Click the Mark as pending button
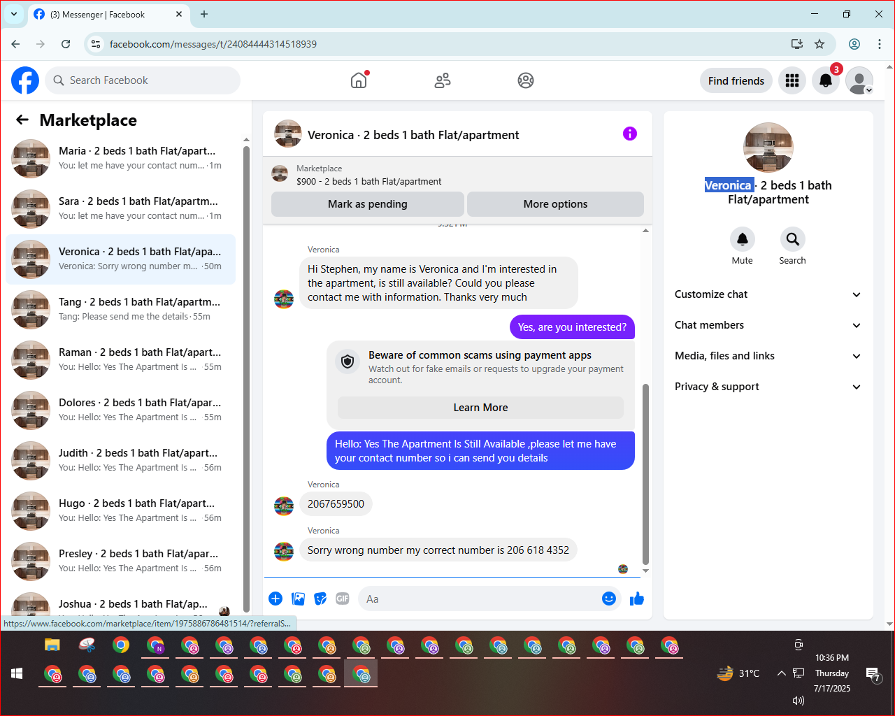Screen dimensions: 895x716 (x=368, y=204)
